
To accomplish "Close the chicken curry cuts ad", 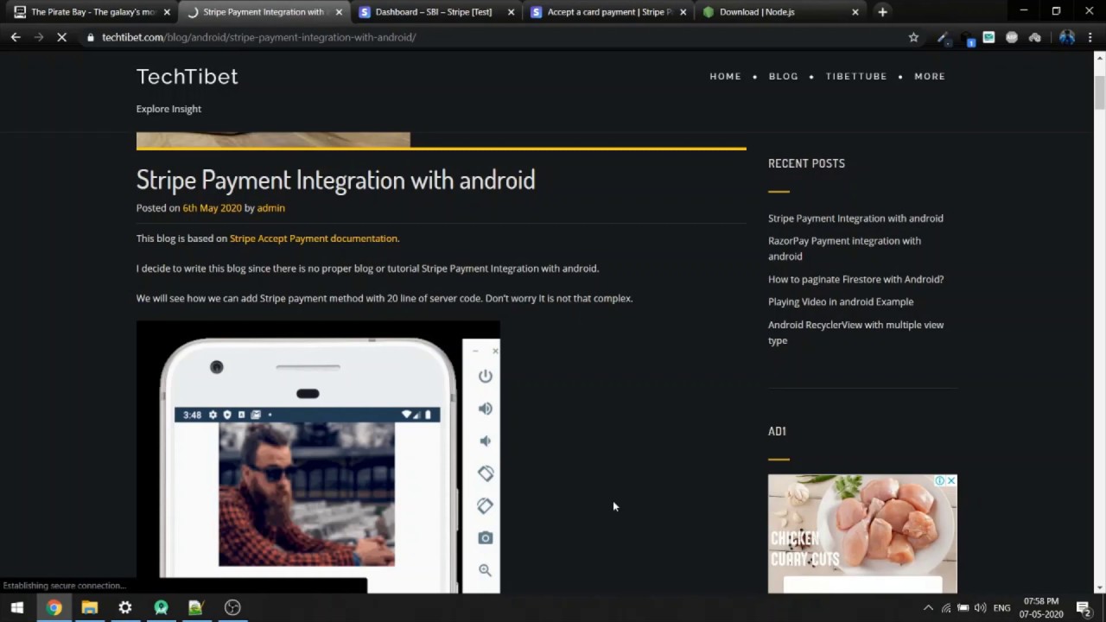I will coord(951,480).
